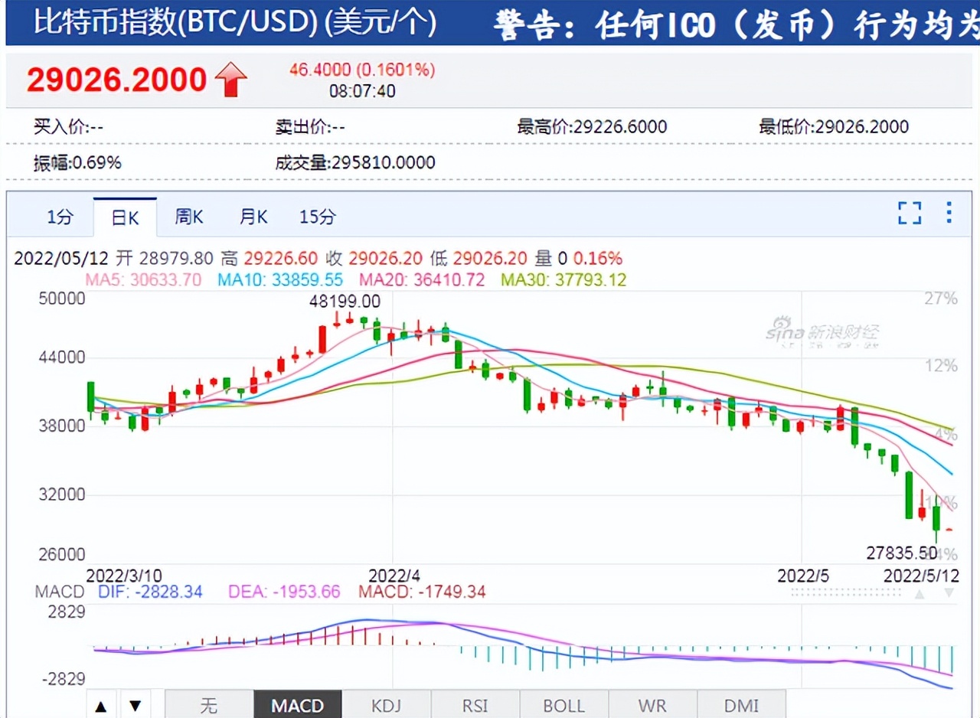Screen dimensions: 980x718
Task: Click the downward triangle indicator switch arrow
Action: [x=136, y=705]
